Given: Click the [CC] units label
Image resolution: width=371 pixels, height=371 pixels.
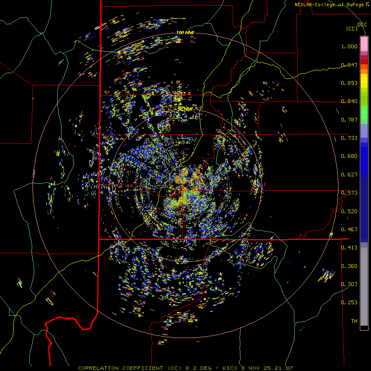Looking at the screenshot, I should tap(352, 28).
